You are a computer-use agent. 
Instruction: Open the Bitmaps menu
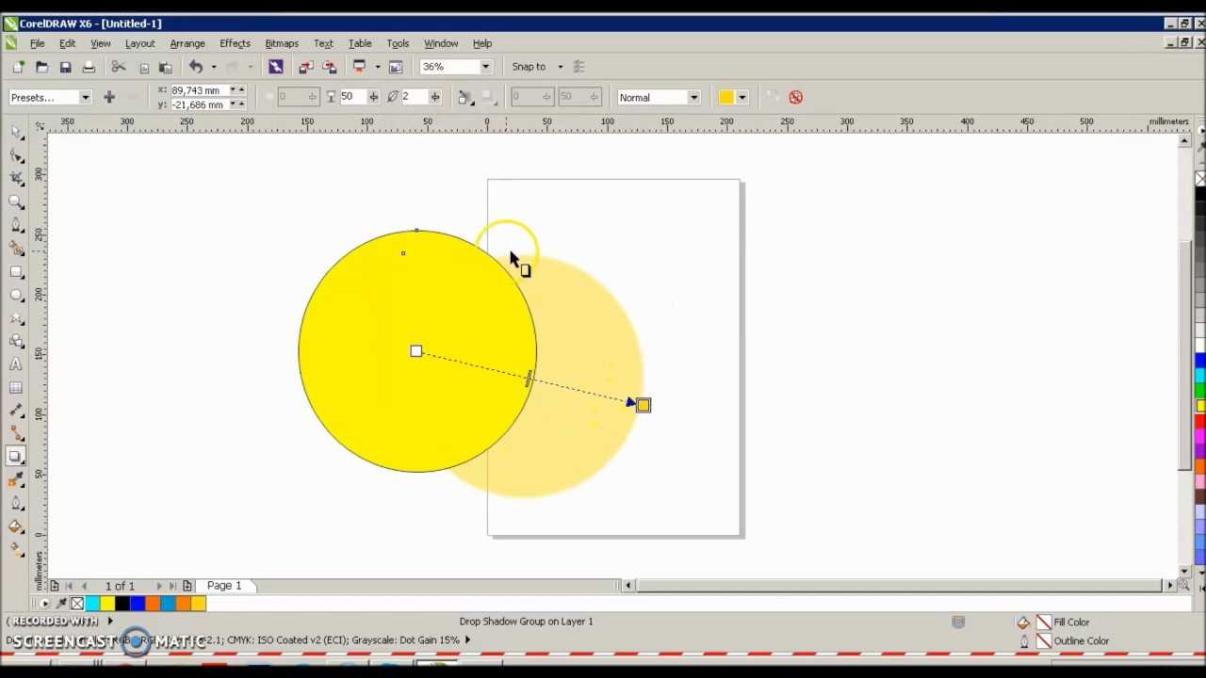[x=282, y=43]
